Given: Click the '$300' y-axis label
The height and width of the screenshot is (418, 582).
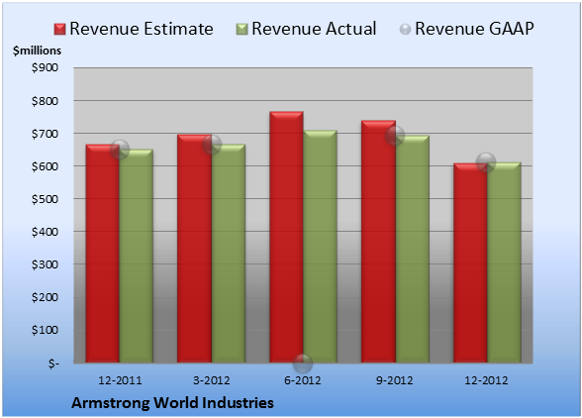Looking at the screenshot, I should (45, 264).
